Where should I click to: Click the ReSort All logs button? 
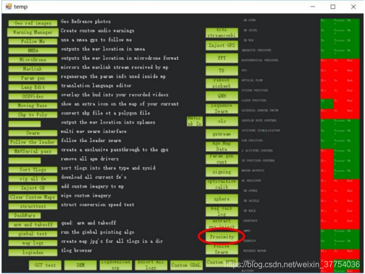tap(151, 265)
